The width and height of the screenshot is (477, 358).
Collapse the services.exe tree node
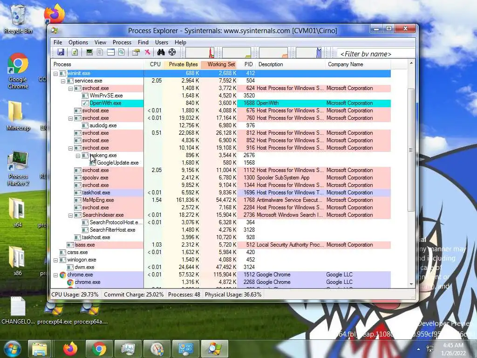pyautogui.click(x=63, y=81)
